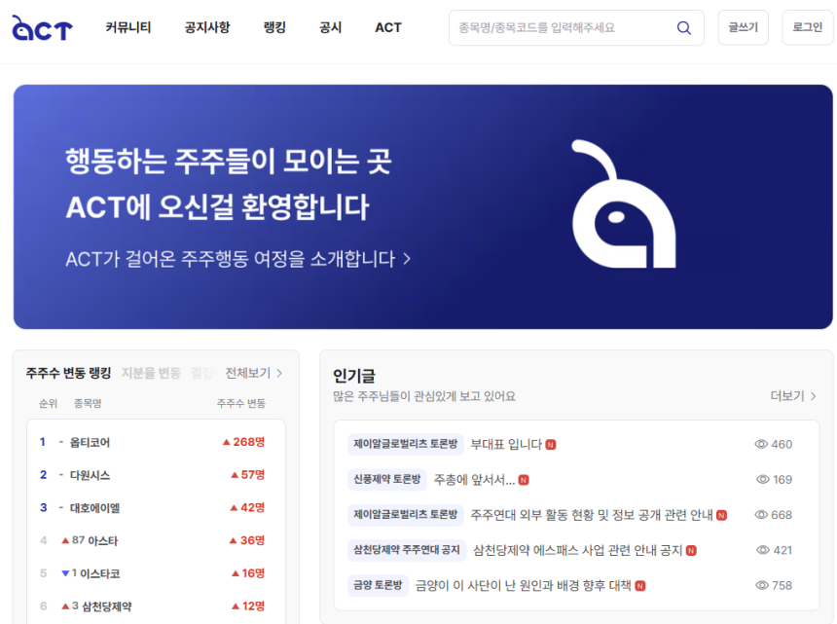Select rank 3 stock 대호에이엘
The height and width of the screenshot is (624, 837).
pos(95,507)
